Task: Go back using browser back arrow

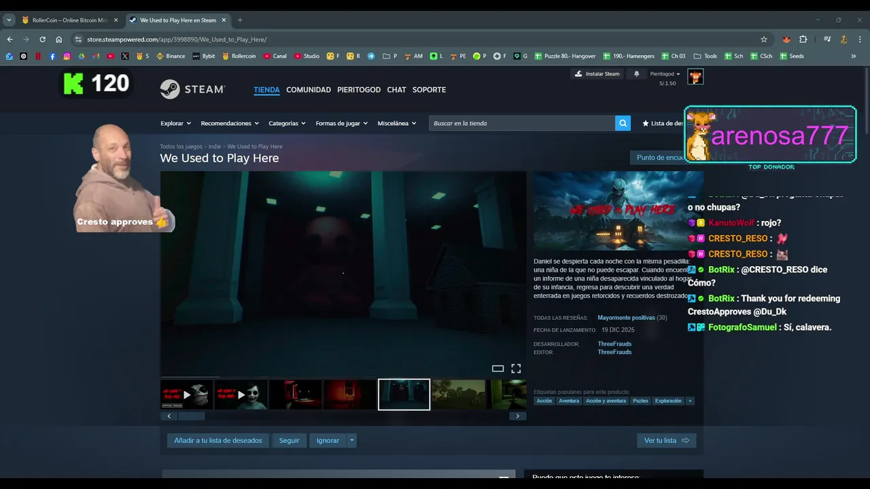Action: [10, 39]
